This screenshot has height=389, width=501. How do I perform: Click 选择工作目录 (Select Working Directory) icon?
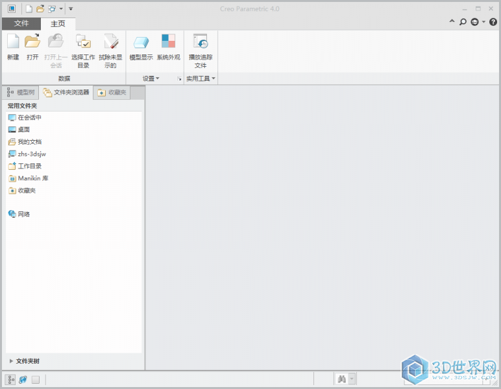[83, 41]
